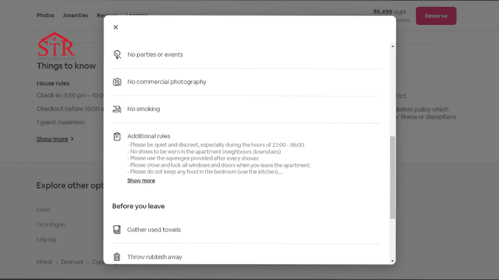The width and height of the screenshot is (499, 280).
Task: Click the Throw rubbish away bin icon
Action: click(117, 257)
